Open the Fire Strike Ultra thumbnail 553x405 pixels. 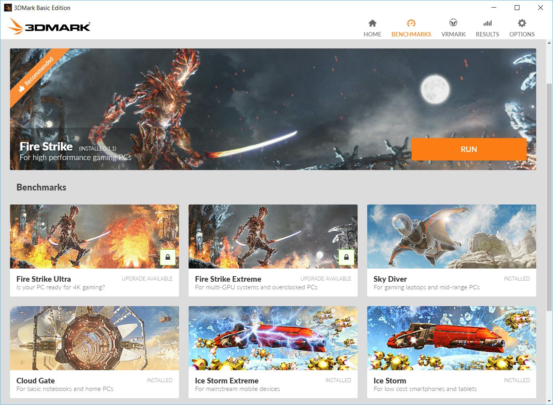[94, 237]
